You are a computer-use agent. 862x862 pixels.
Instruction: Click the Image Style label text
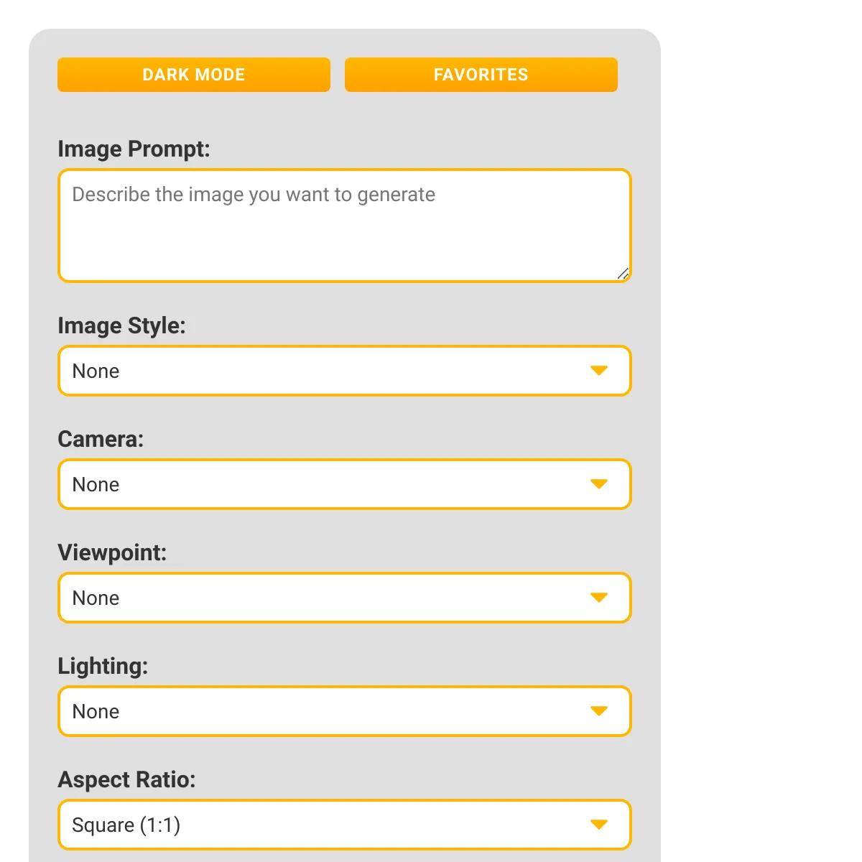click(x=121, y=326)
